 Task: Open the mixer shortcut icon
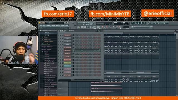[x=145, y=23]
